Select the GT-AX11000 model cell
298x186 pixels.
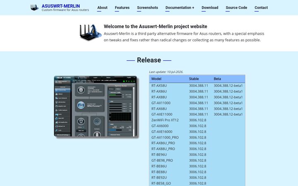tap(161, 103)
